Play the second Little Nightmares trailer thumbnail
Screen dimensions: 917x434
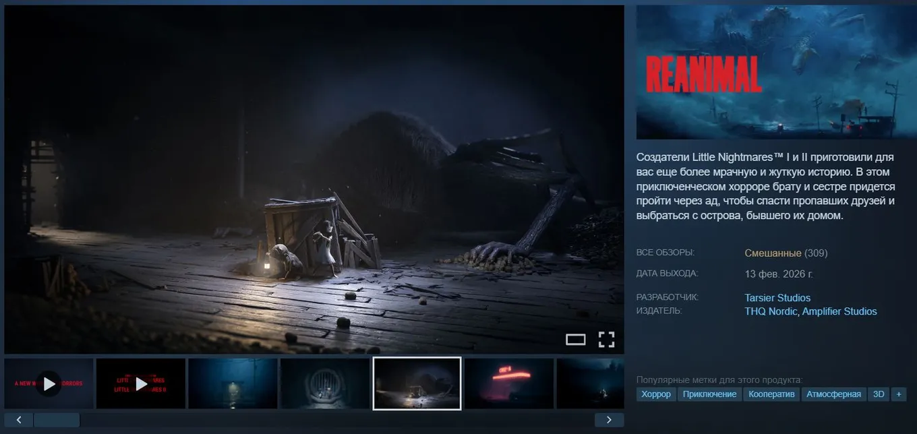141,383
